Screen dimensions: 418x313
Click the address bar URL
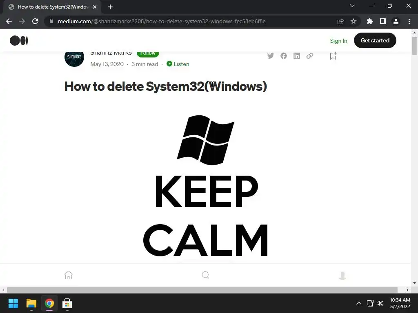pos(162,21)
